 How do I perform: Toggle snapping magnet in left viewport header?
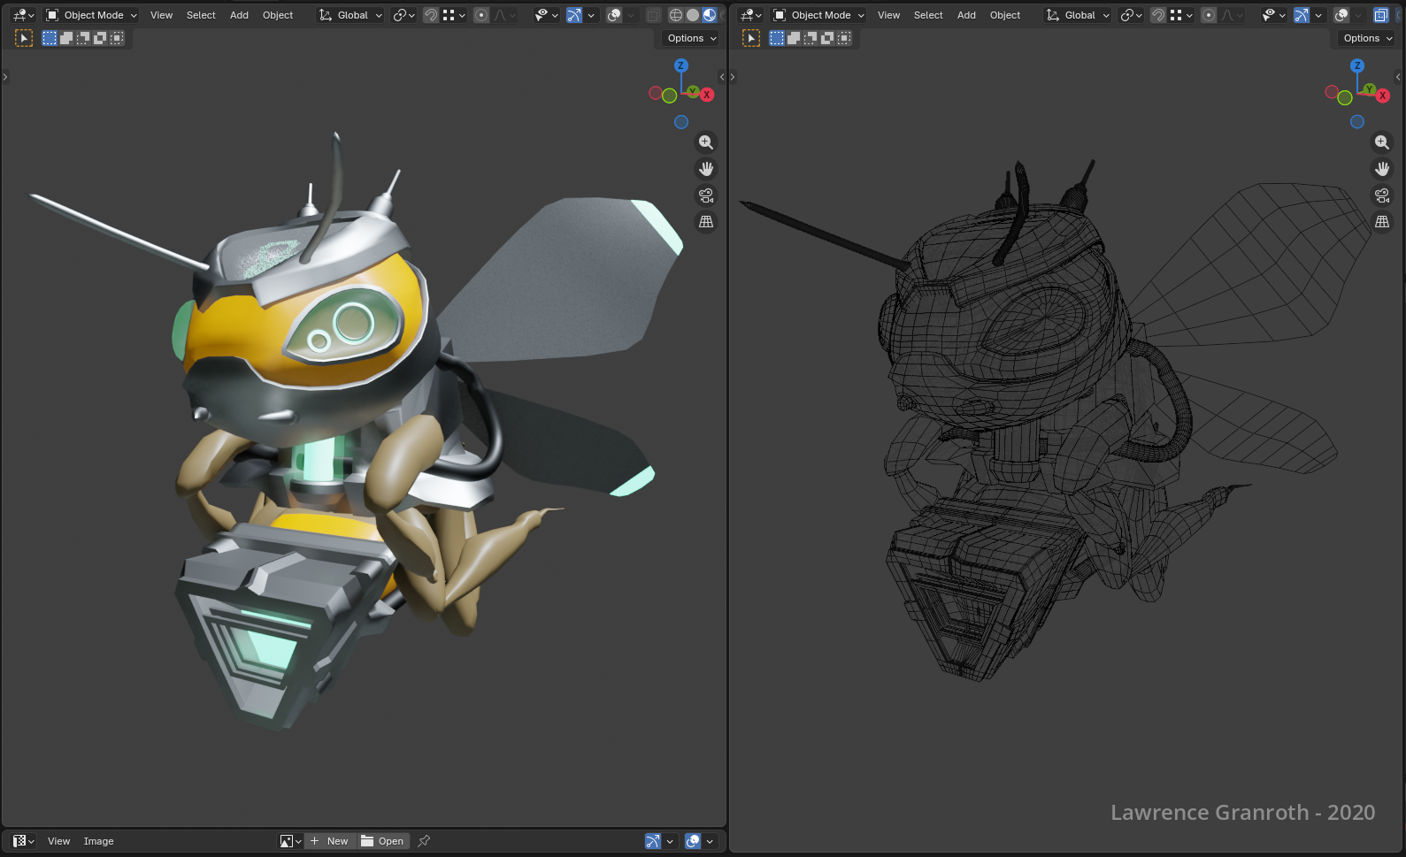click(431, 15)
